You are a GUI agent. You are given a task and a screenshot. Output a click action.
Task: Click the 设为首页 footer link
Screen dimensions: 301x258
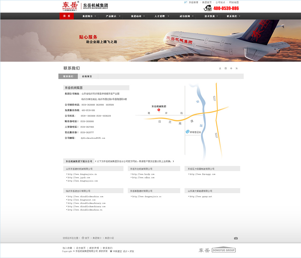[81, 248]
